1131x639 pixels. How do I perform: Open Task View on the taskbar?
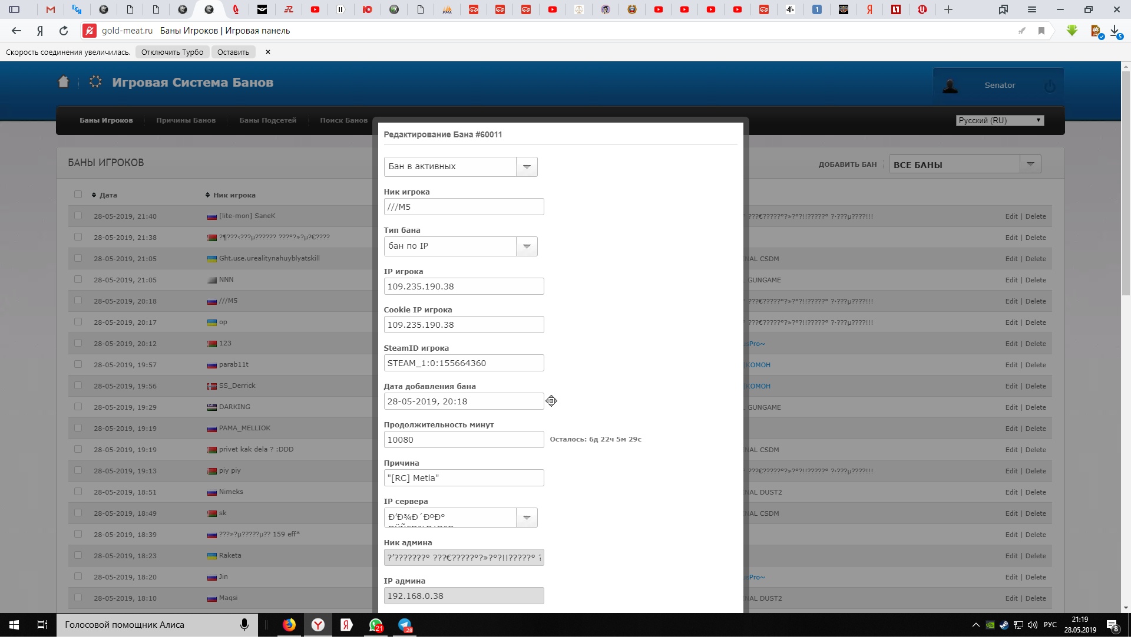[x=42, y=625]
